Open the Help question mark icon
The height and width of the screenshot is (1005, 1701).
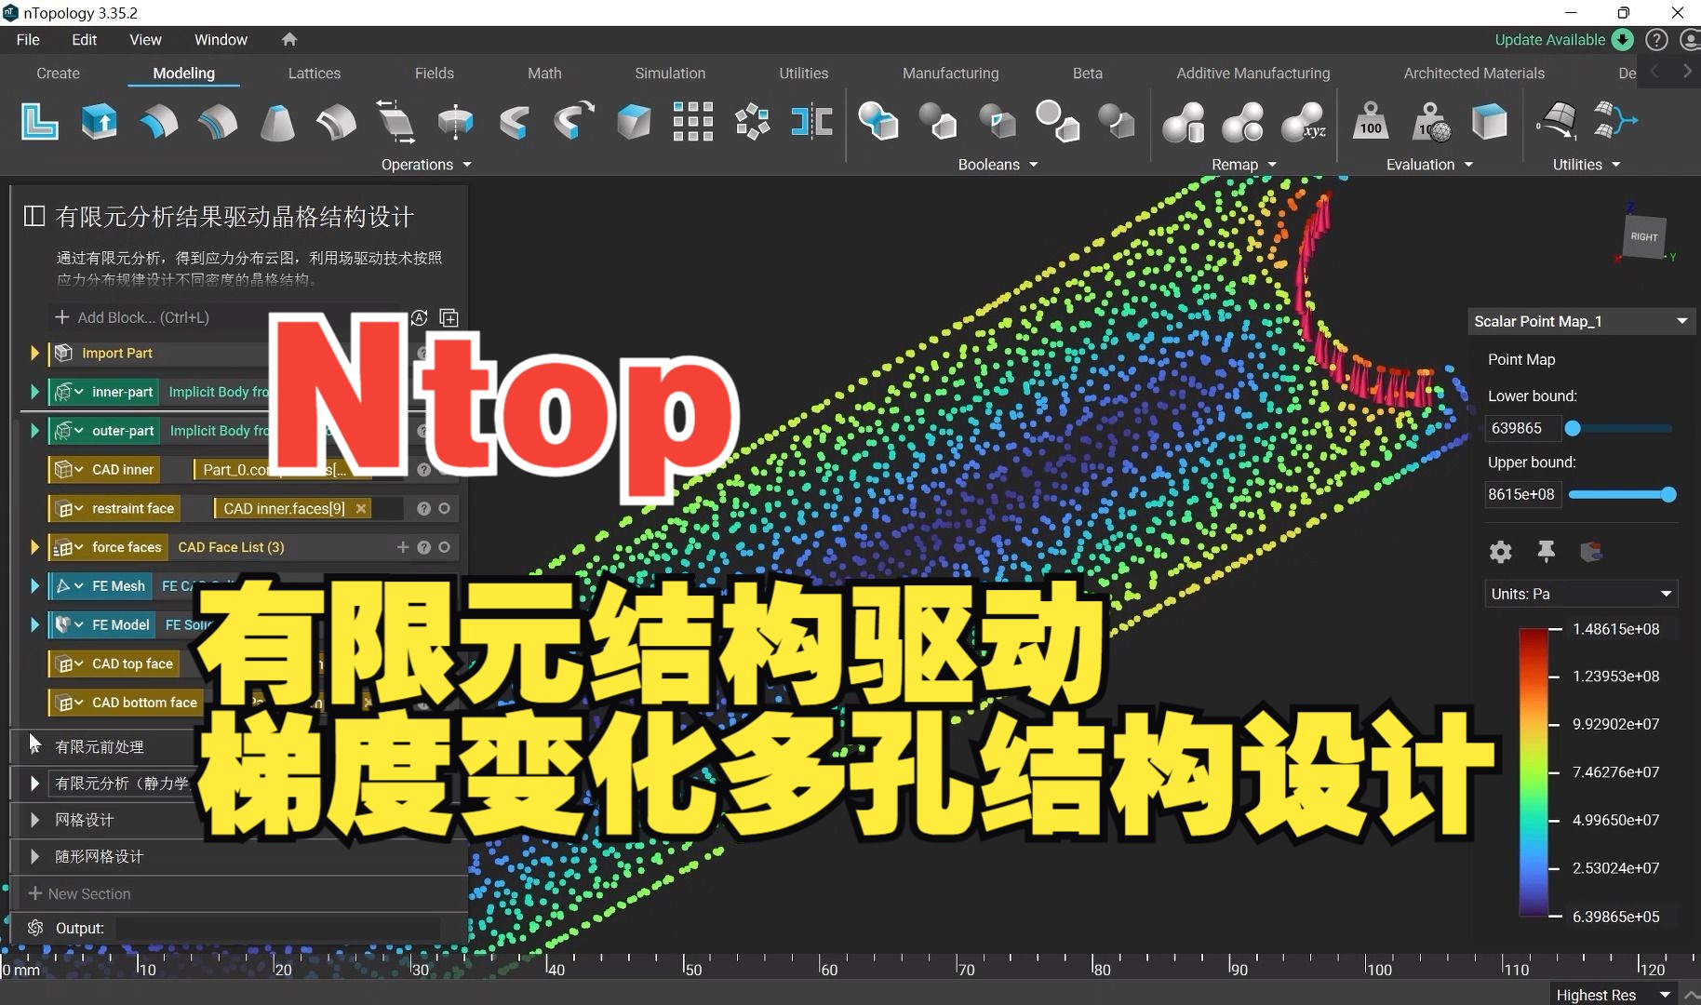click(1656, 39)
